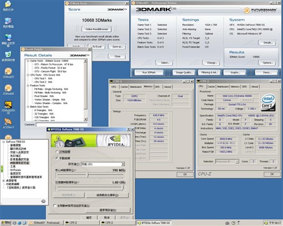Open the 3DMark05 desktop shortcut
Viewport: 283px width, 226px height.
[x=8, y=73]
